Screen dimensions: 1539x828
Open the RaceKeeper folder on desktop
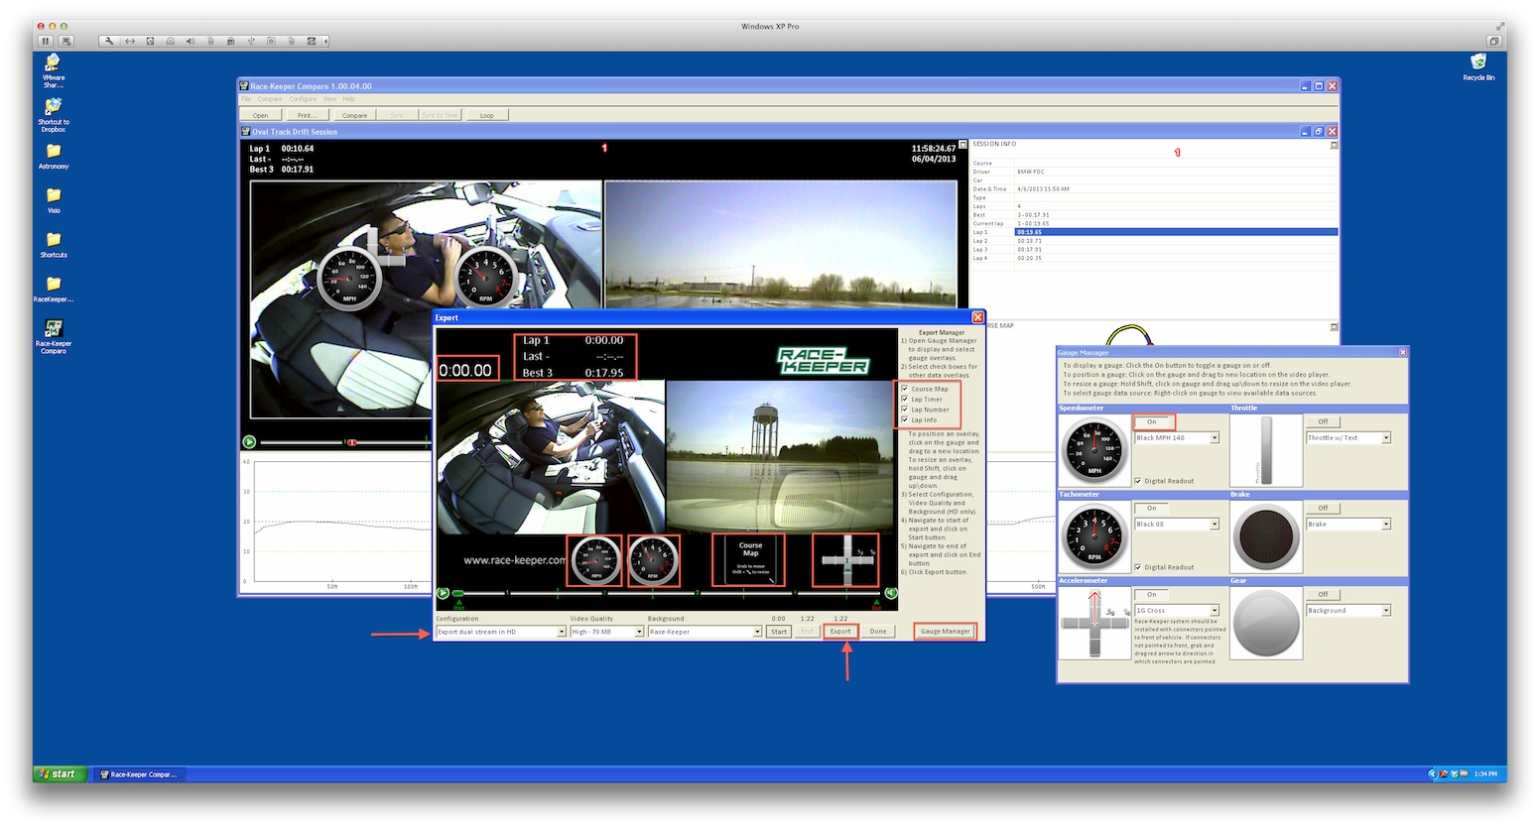54,290
